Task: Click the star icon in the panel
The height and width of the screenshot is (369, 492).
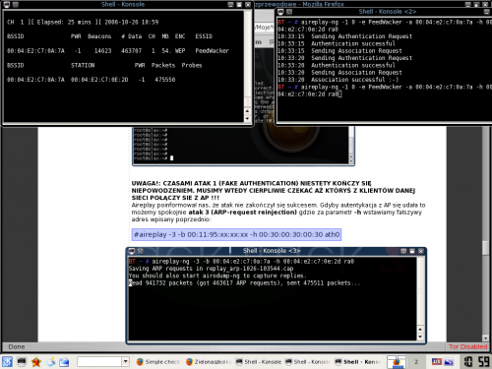Action: click(36, 362)
